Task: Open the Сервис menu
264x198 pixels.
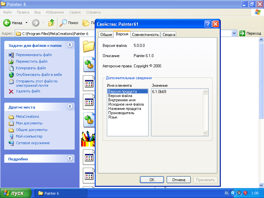Action: click(75, 12)
